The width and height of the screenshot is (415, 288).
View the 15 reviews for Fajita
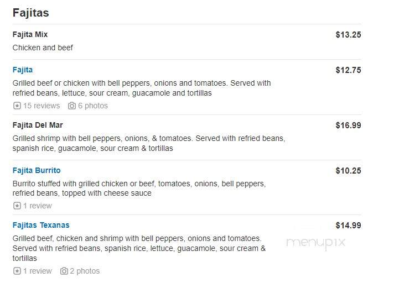41,106
